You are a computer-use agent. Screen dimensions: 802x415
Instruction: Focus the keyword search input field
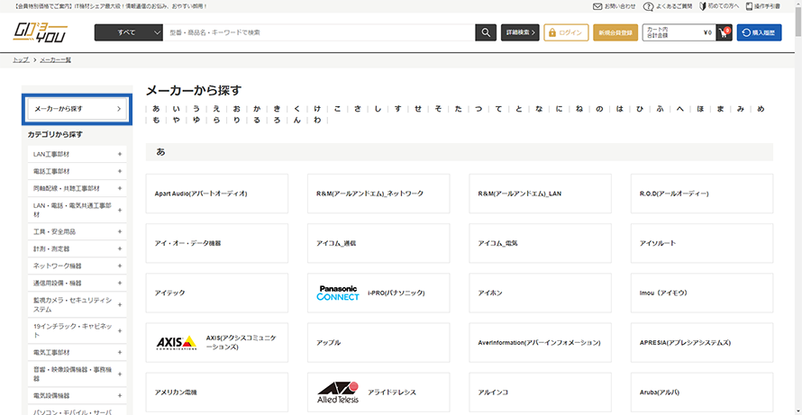[319, 32]
